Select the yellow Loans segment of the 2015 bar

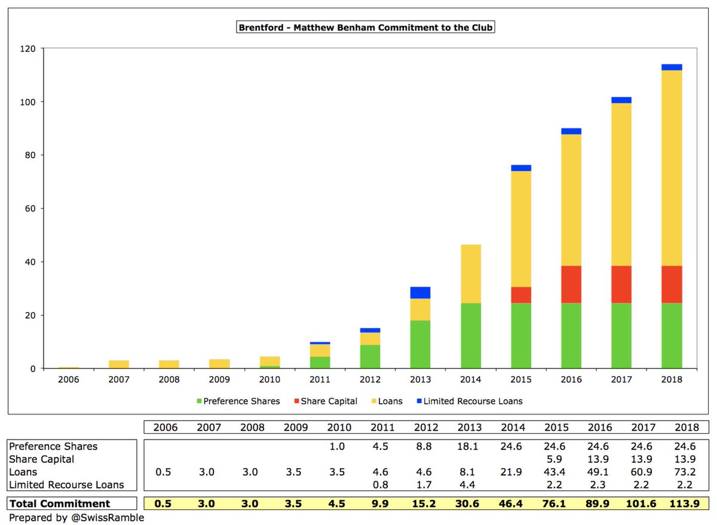point(521,229)
